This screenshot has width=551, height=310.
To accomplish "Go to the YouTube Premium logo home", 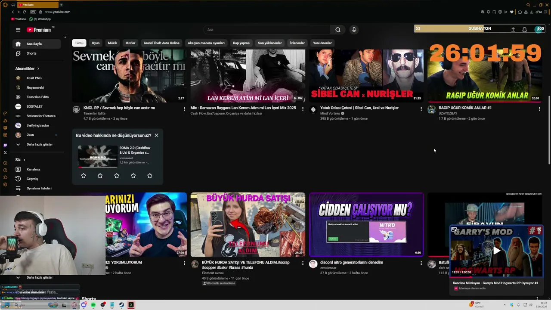I will click(39, 30).
